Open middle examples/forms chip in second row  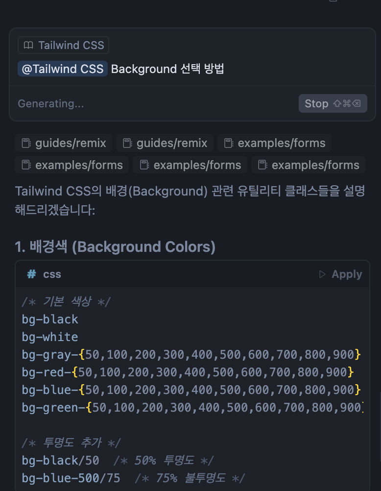pyautogui.click(x=190, y=165)
